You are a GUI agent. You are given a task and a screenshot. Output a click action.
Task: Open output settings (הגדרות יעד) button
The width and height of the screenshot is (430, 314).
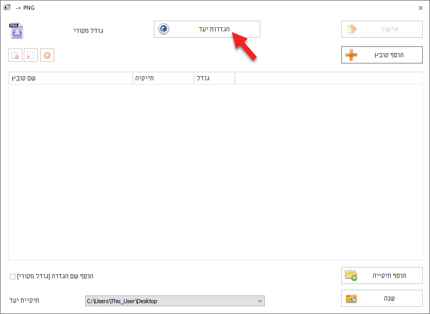pyautogui.click(x=207, y=29)
